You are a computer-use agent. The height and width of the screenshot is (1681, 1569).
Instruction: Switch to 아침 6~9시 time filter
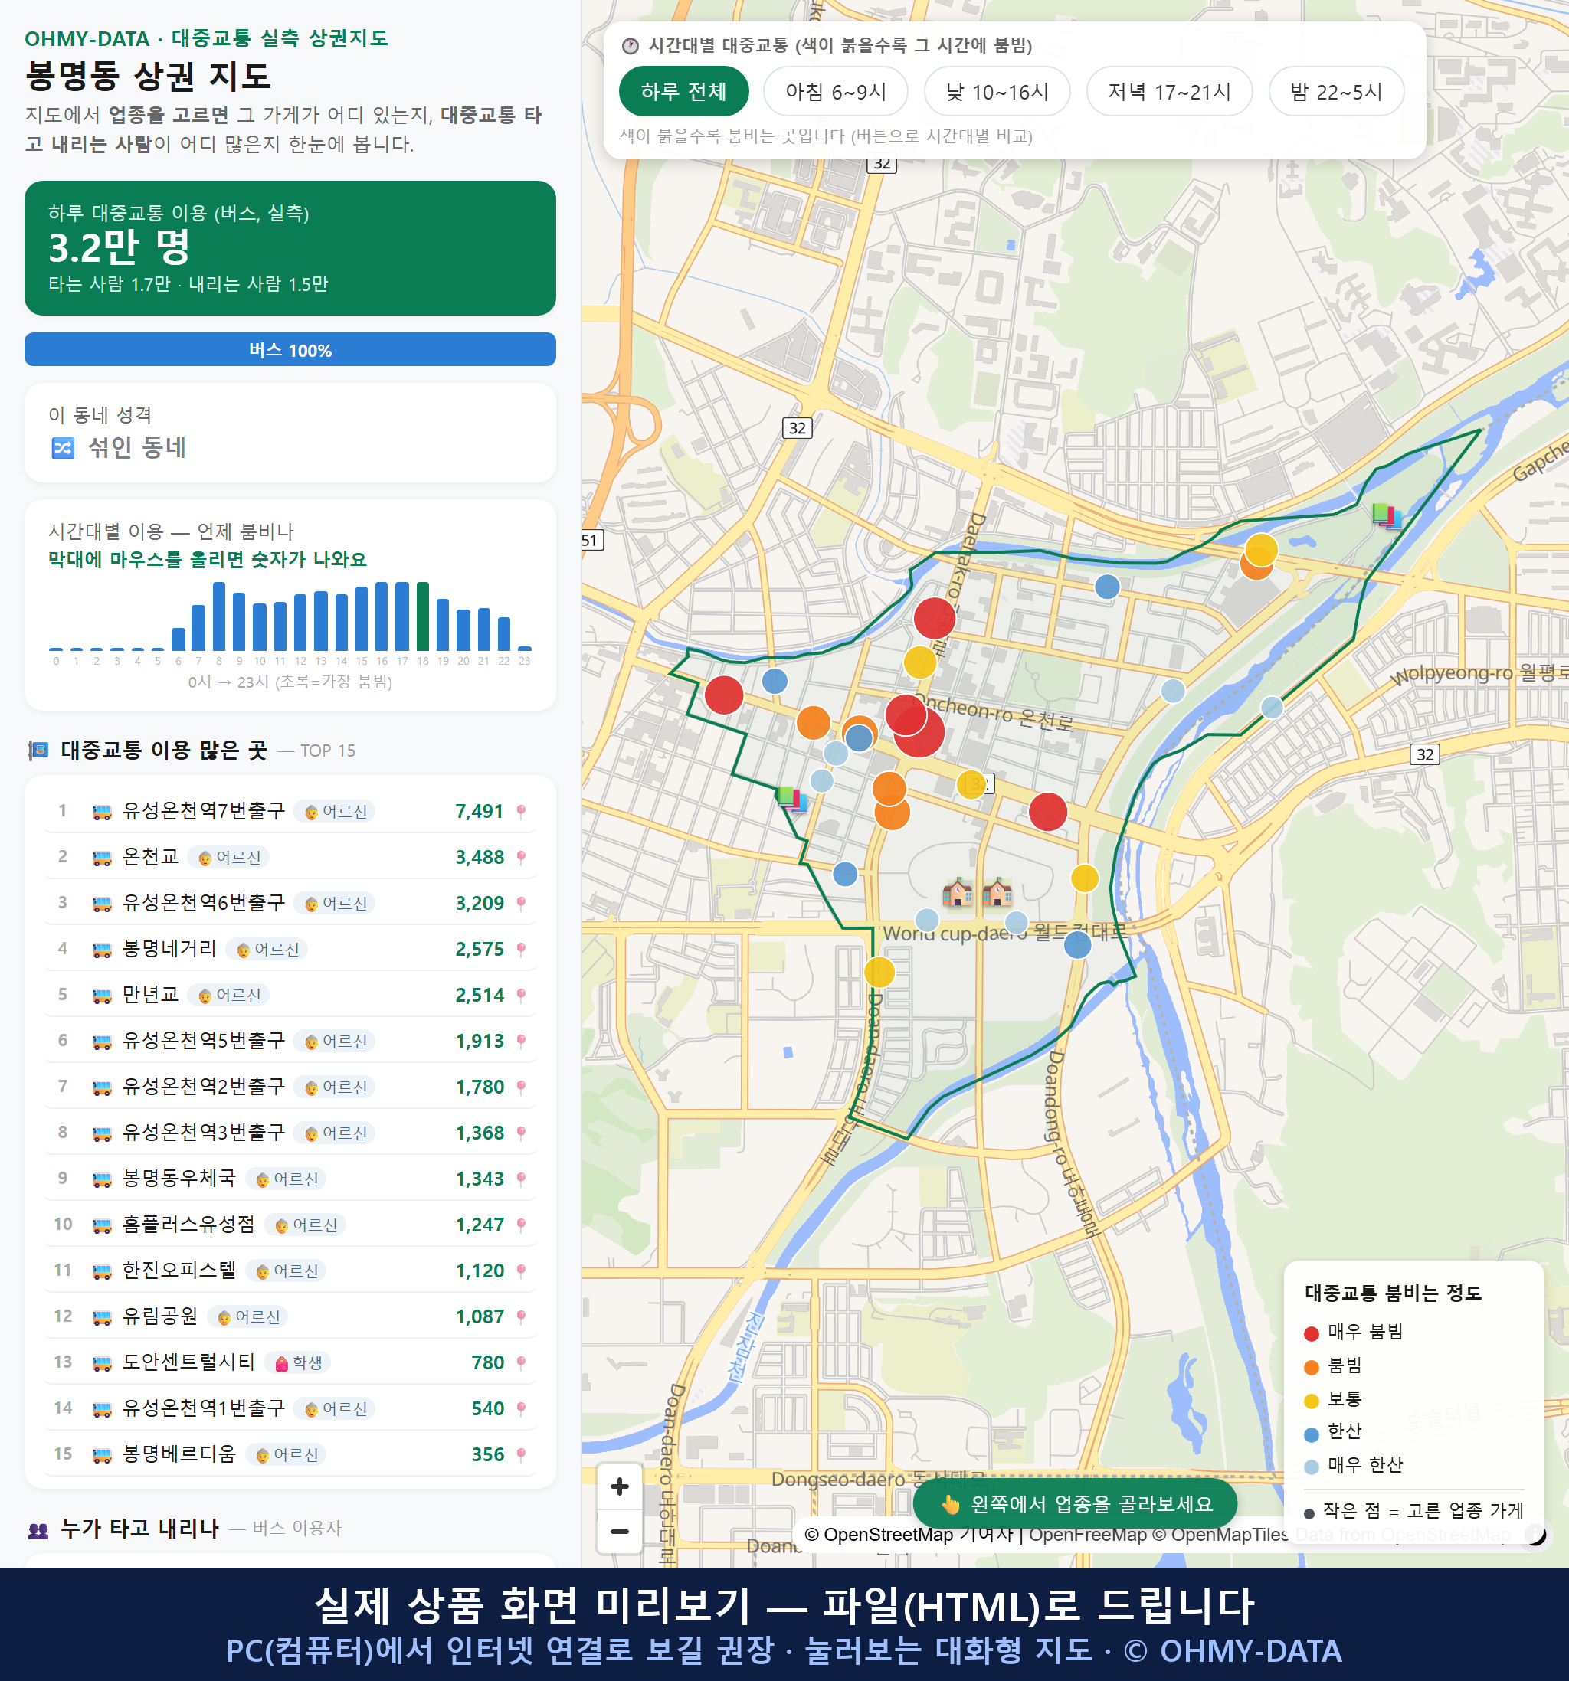click(x=836, y=91)
